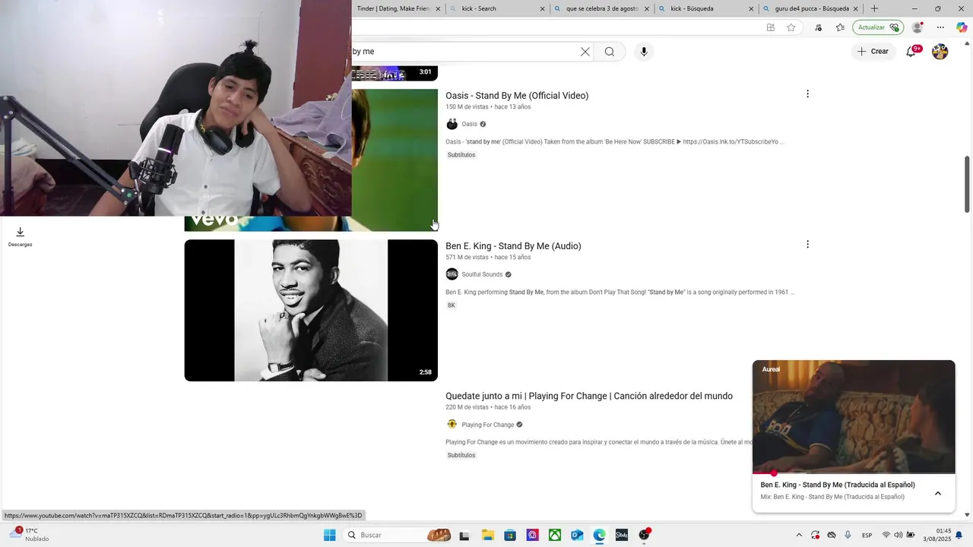Click the Crear button
The height and width of the screenshot is (547, 973).
(872, 52)
